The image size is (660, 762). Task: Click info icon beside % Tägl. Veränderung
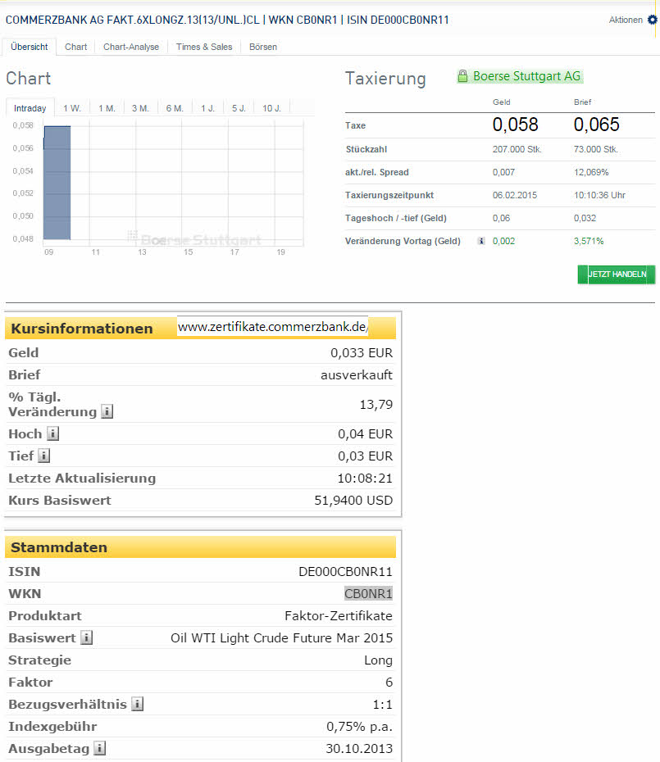107,411
